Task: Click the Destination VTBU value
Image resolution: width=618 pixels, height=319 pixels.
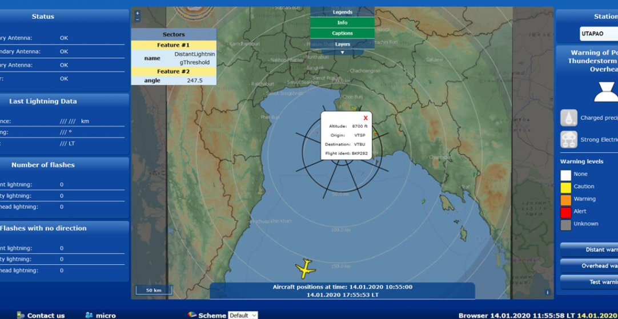Action: (x=359, y=144)
